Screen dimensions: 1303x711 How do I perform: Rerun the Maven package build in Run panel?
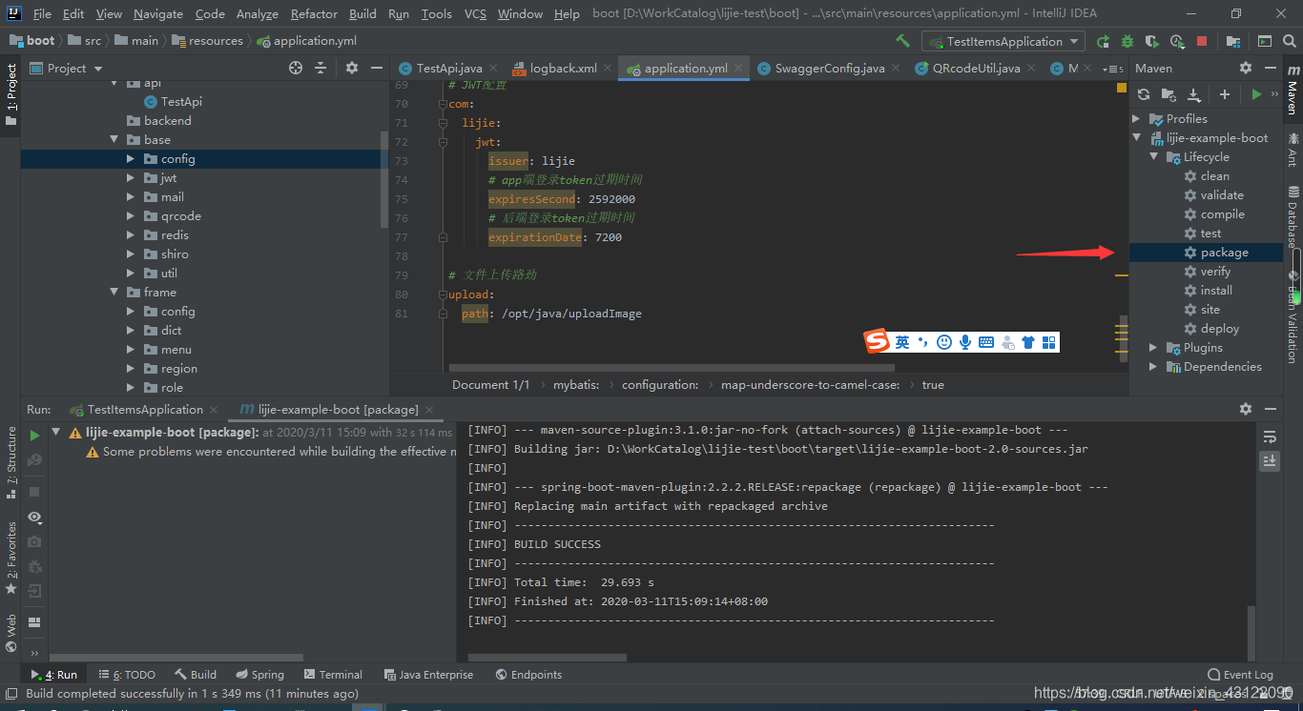click(x=34, y=435)
